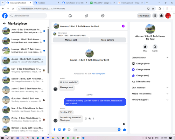This screenshot has height=140, width=175.
Task: Send a thumbs up like
Action: [x=125, y=129]
